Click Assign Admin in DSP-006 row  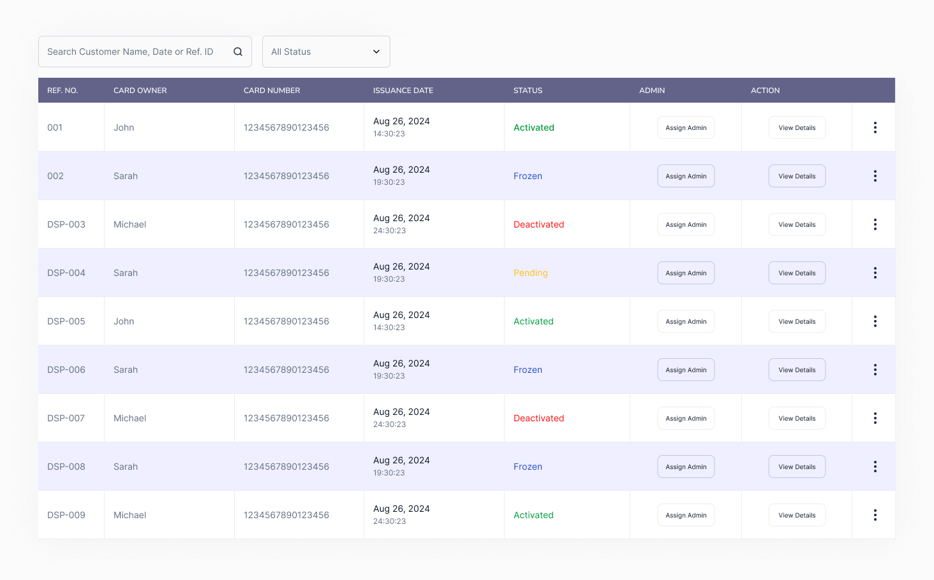coord(686,370)
